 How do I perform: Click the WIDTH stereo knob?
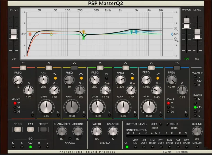pos(97,131)
